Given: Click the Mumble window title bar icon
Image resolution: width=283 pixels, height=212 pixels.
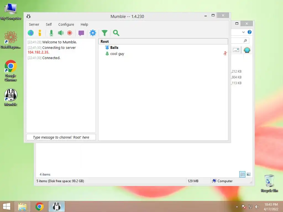Looking at the screenshot, I should [28, 16].
